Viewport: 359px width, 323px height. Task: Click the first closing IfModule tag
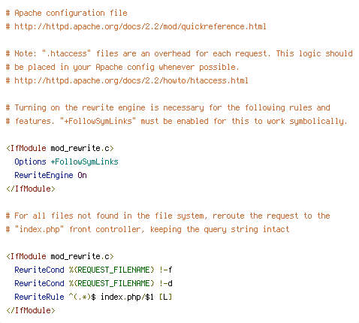(x=31, y=189)
